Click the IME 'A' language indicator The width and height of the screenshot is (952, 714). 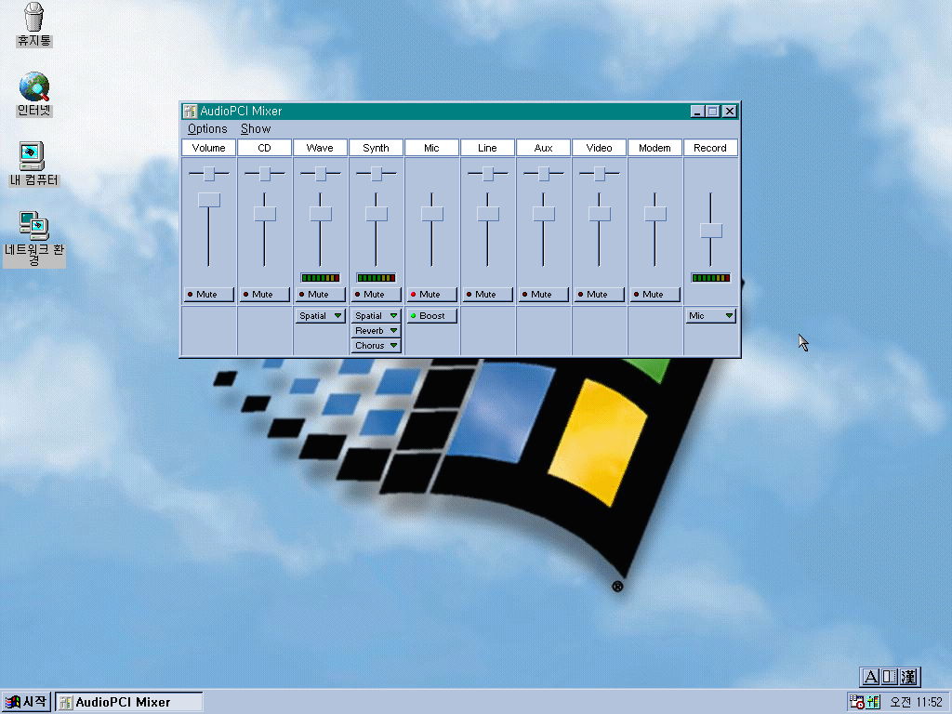point(870,677)
